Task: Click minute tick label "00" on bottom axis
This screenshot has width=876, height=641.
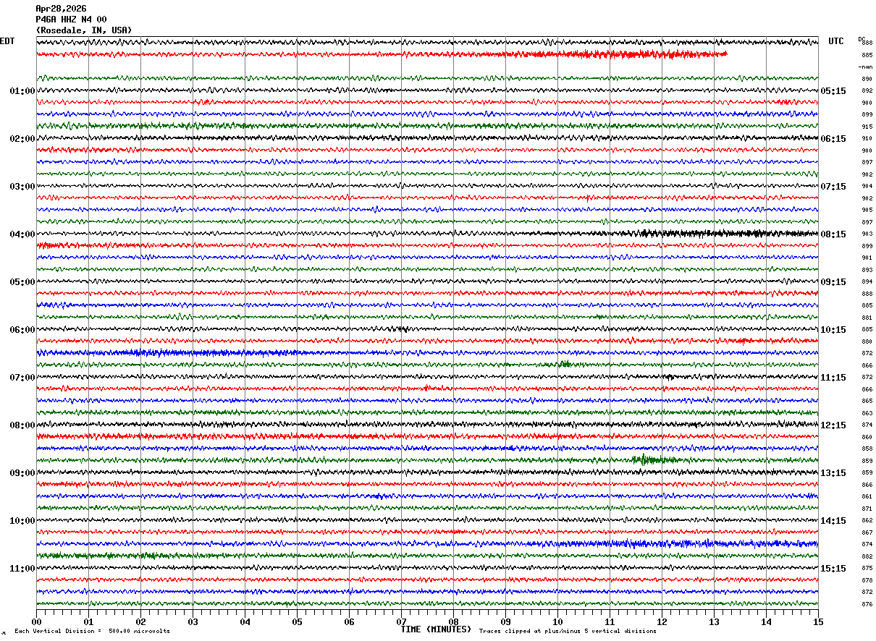Action: click(36, 621)
